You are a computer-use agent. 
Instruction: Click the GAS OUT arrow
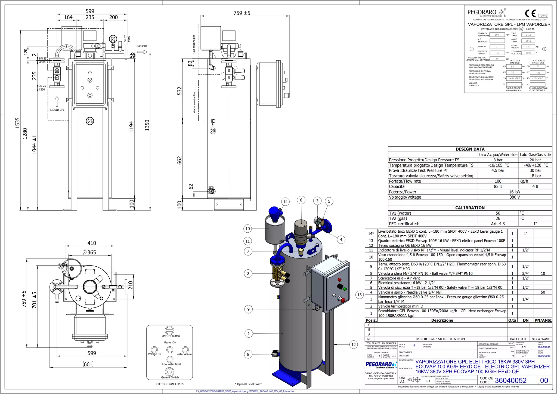click(142, 52)
